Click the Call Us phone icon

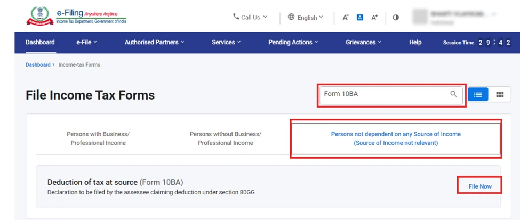pos(236,17)
